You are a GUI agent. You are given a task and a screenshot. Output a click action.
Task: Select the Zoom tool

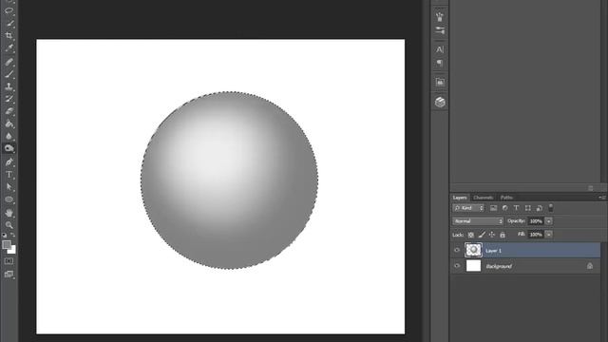coord(9,225)
